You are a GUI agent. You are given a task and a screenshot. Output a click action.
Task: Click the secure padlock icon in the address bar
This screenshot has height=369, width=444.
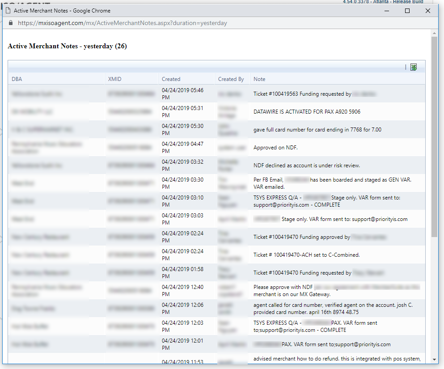pos(10,22)
